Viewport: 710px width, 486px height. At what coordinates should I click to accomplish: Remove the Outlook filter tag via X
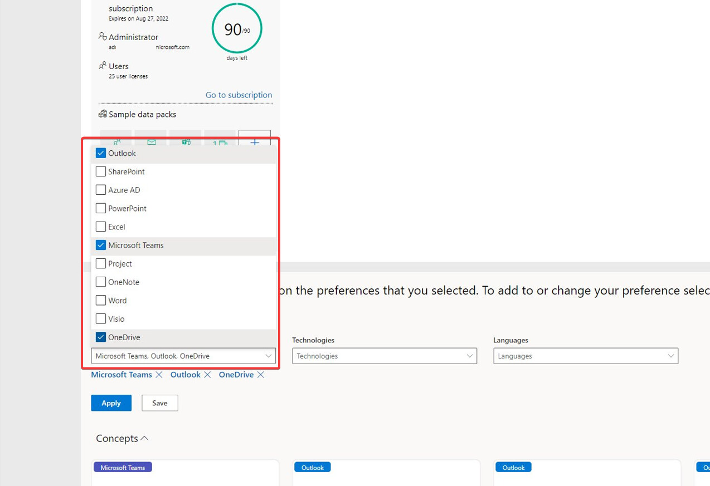[207, 375]
